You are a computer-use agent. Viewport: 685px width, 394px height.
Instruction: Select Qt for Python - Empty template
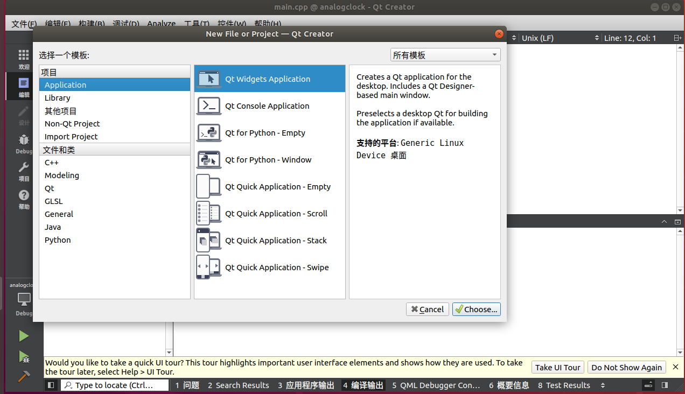click(270, 133)
